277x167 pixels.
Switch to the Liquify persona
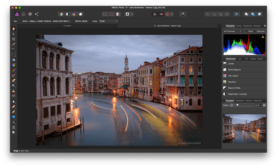(x=24, y=14)
